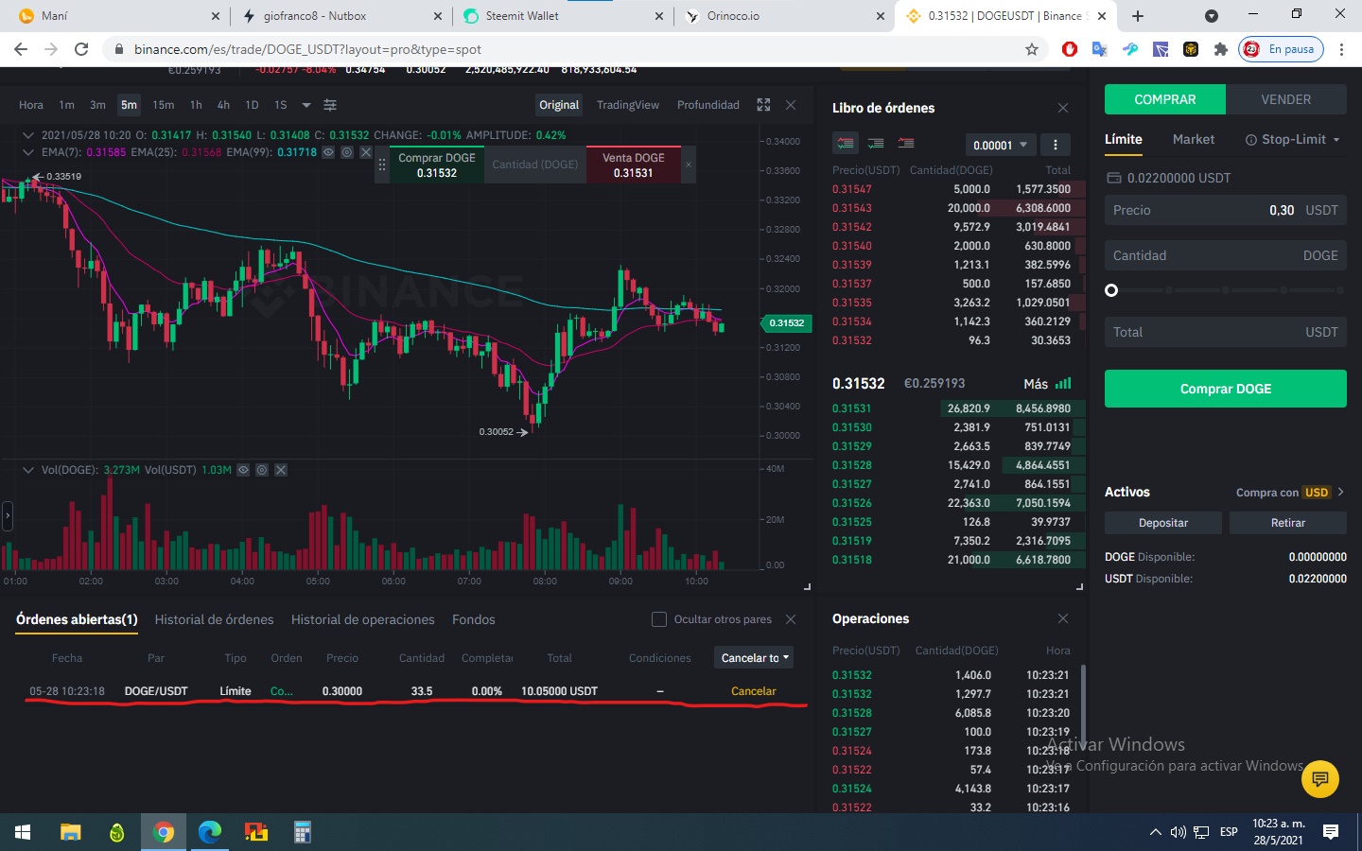
Task: Show both buy and sell orders in order book
Action: coord(846,144)
